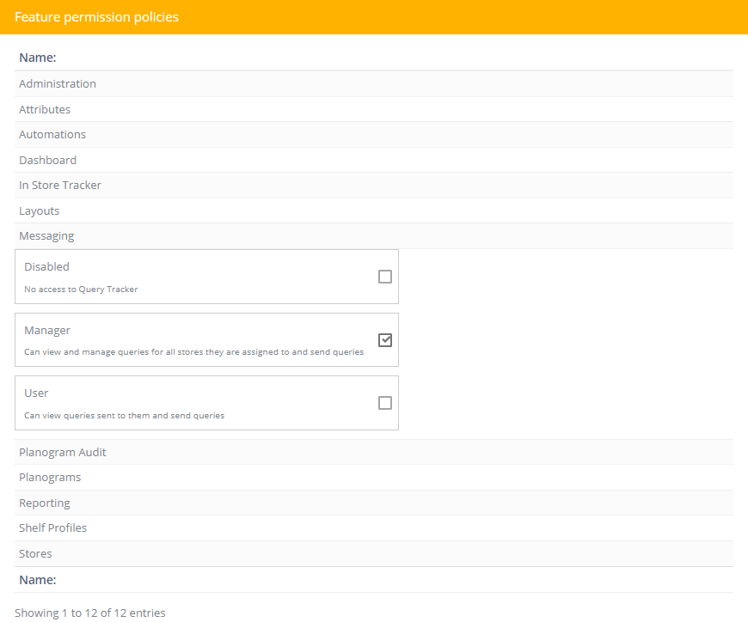Select the Disabled option card
The height and width of the screenshot is (622, 748).
tap(206, 277)
